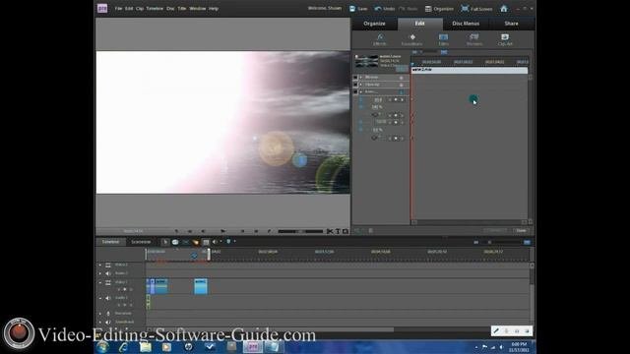Viewport: 630px width, 354px height.
Task: Expand the Opacity effect properties
Action: point(361,85)
